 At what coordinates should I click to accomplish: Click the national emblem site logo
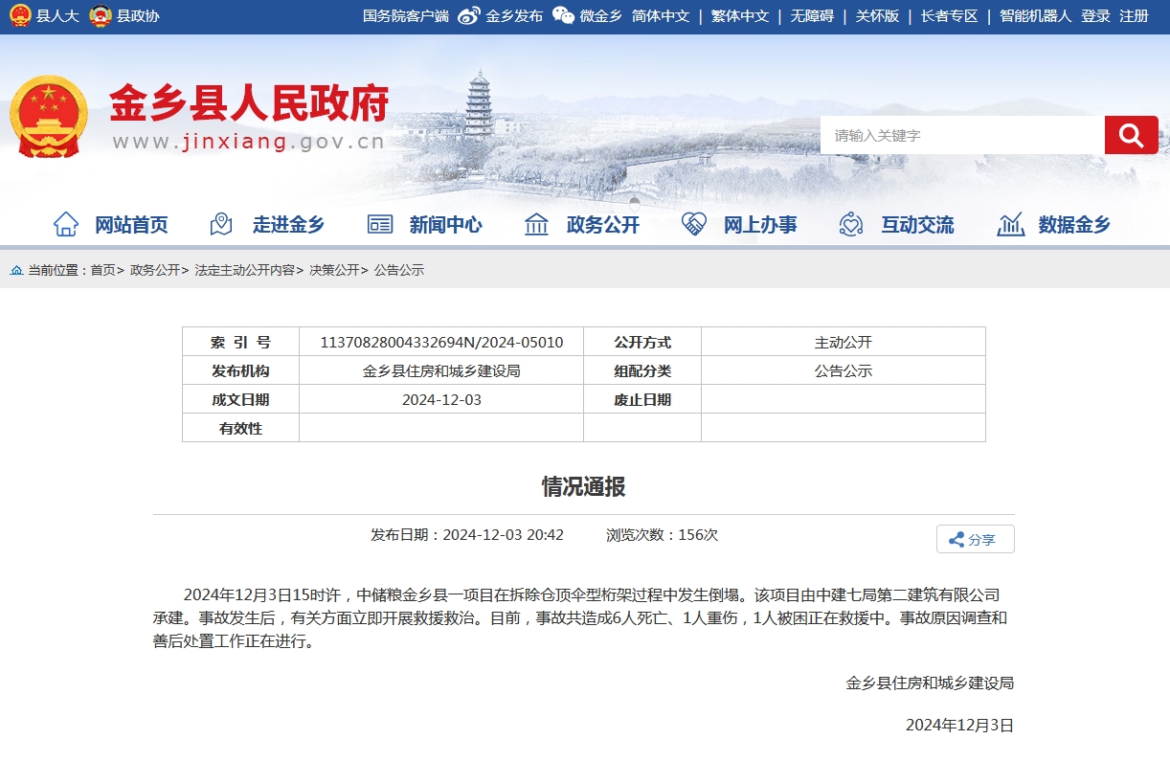(49, 117)
